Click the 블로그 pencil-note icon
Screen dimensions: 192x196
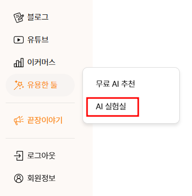[18, 17]
